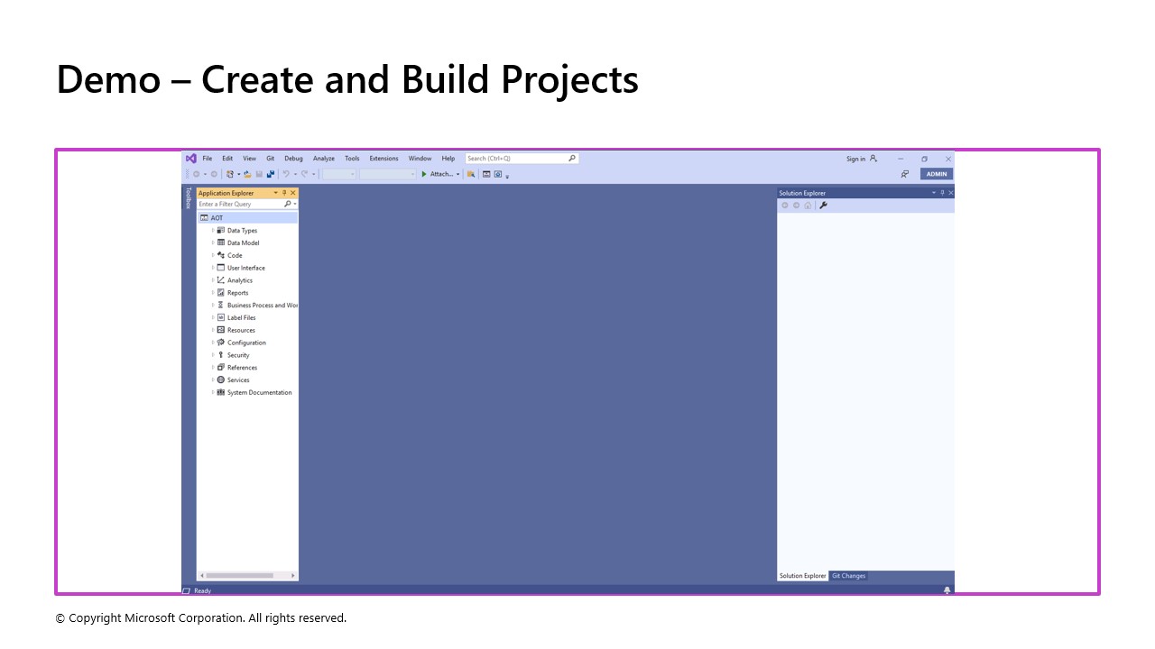Click the notifications bell in the status bar
Viewport: 1155px width, 649px height.
(947, 590)
